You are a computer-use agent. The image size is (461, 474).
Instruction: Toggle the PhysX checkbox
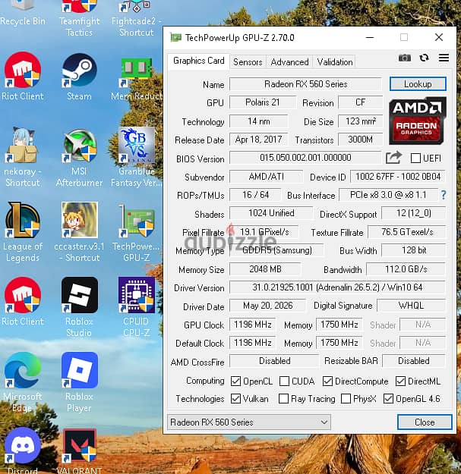tap(346, 399)
